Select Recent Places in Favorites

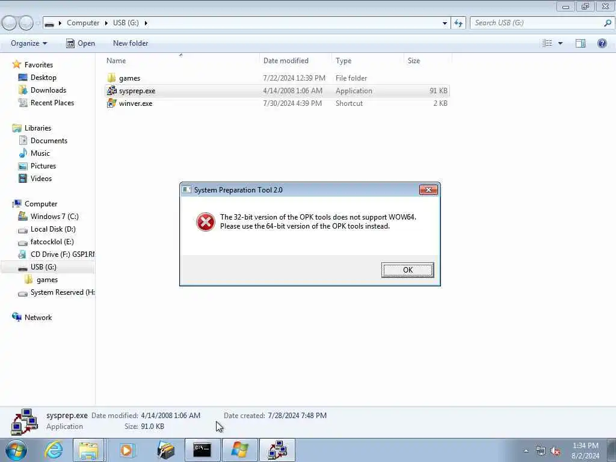coord(52,102)
